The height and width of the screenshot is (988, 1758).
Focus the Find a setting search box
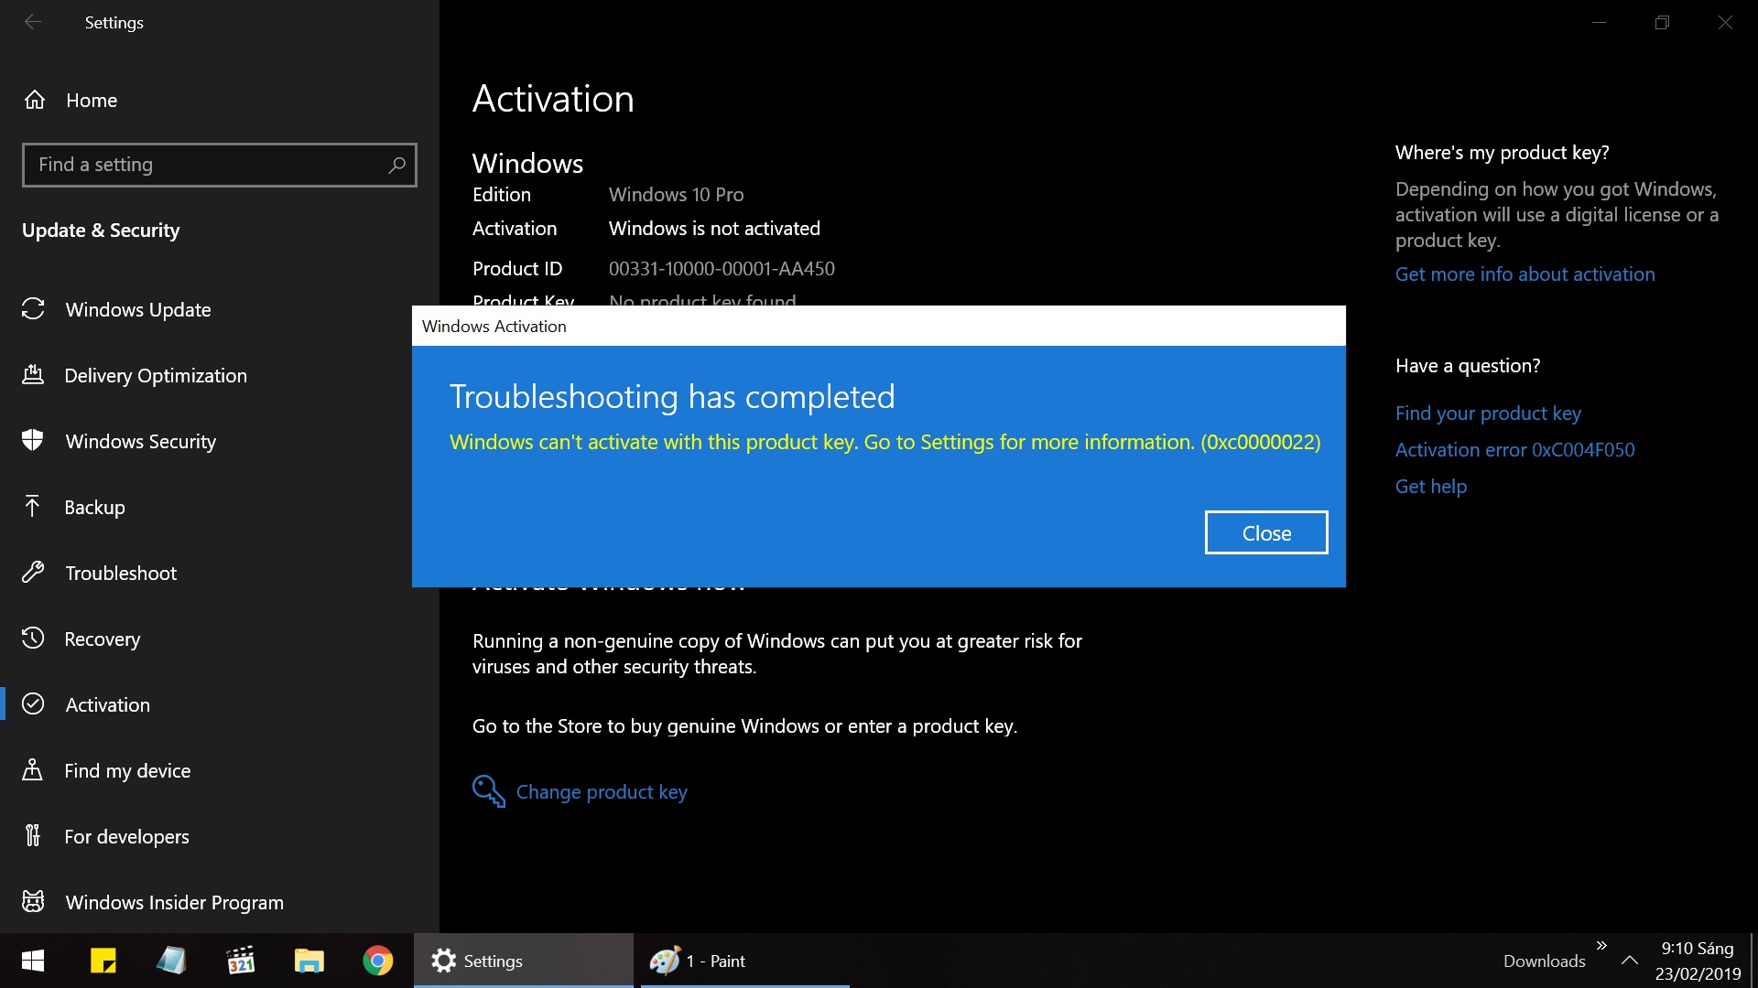[220, 165]
